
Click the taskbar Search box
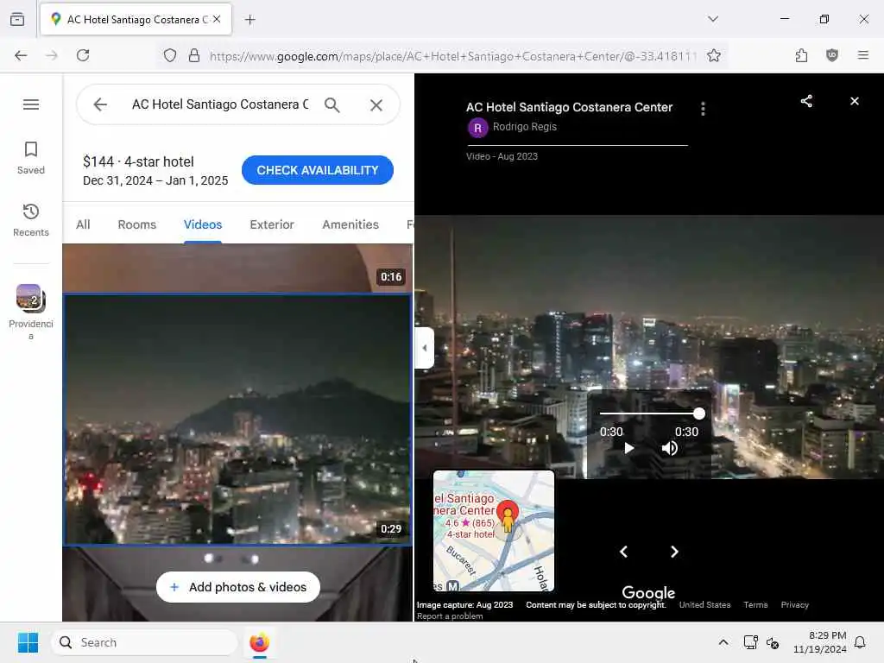pyautogui.click(x=144, y=642)
